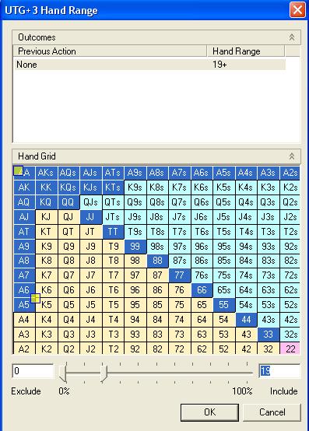Collapse the Hand Grid section chevron
The height and width of the screenshot is (431, 309).
(x=292, y=156)
